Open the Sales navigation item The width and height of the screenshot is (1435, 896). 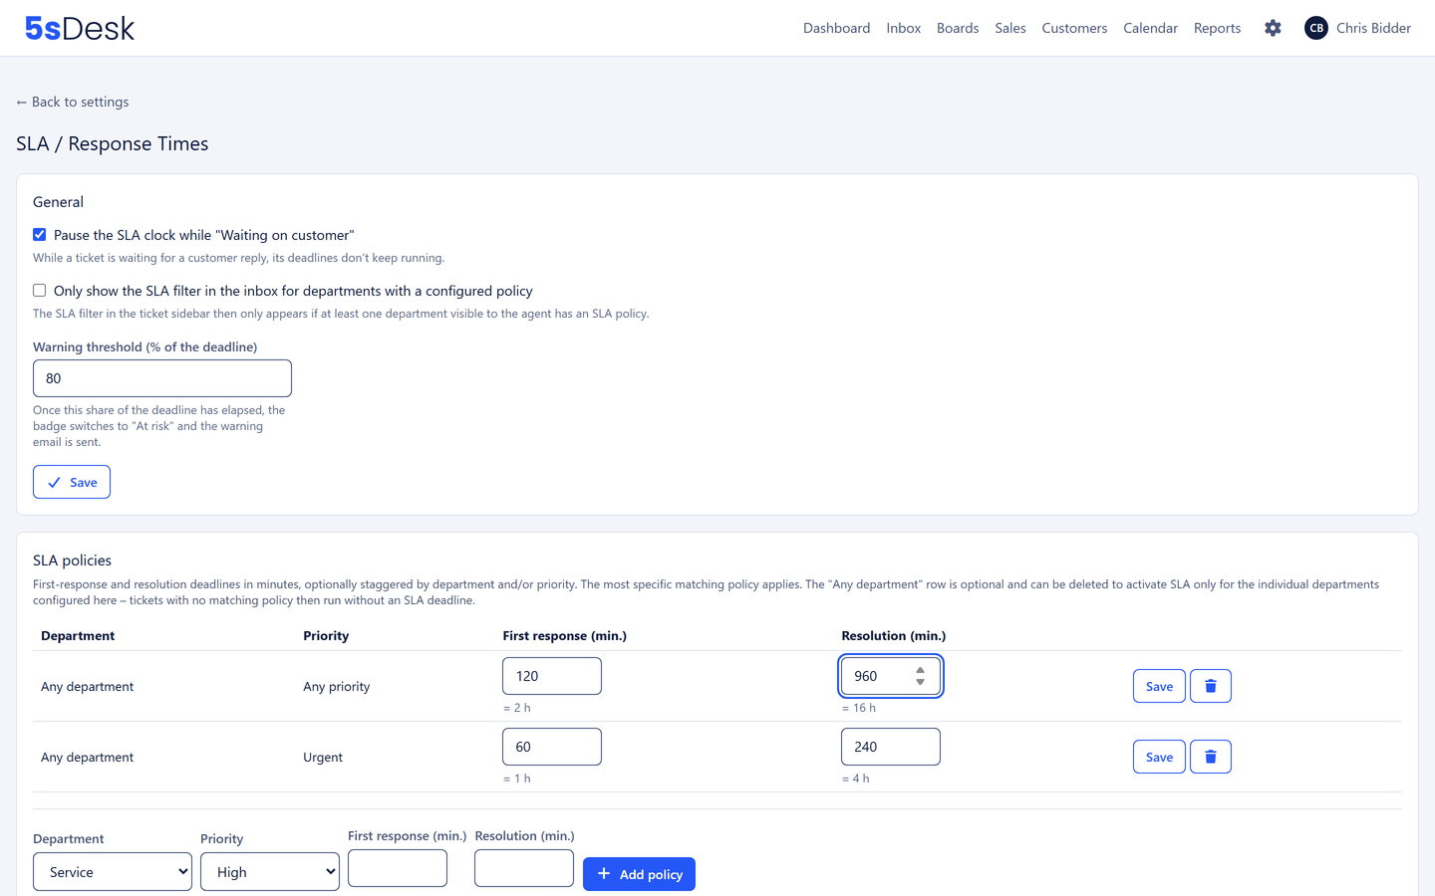(1010, 28)
